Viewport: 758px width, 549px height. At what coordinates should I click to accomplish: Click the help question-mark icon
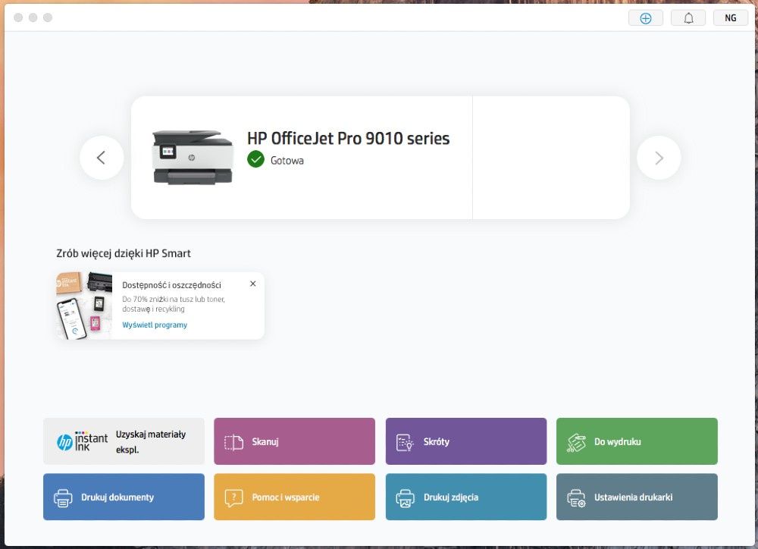[x=234, y=497]
